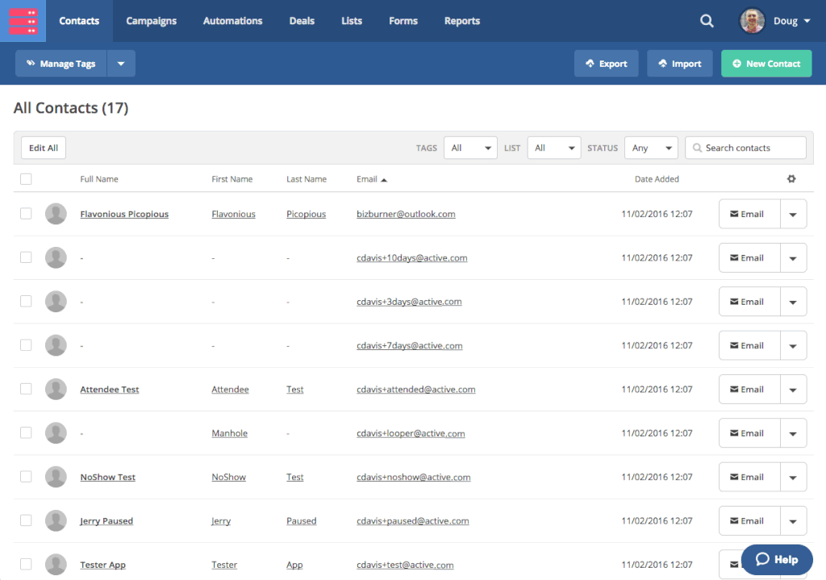The image size is (826, 580).
Task: Click the ActiveCampaign logo icon
Action: [23, 21]
